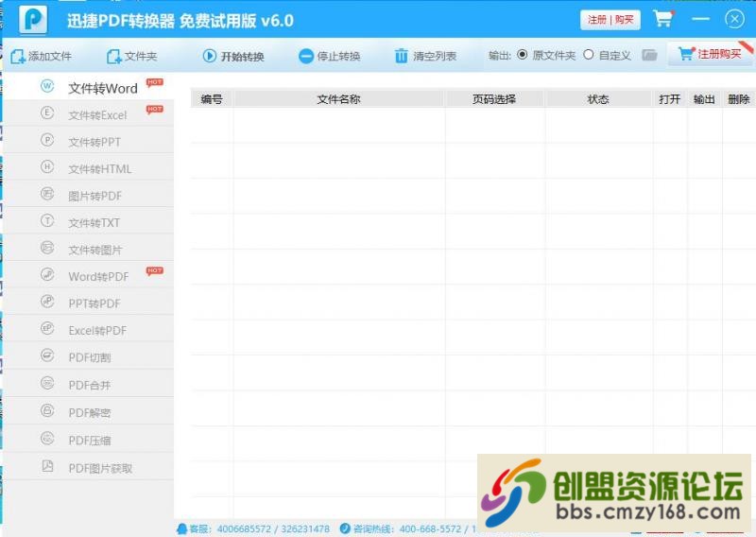This screenshot has width=756, height=537.
Task: Stop conversion with 停止转换
Action: click(x=329, y=57)
